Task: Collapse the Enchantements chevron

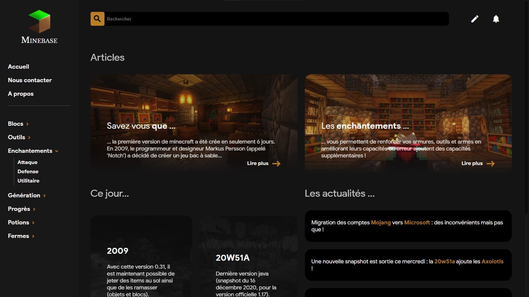Action: coord(57,151)
